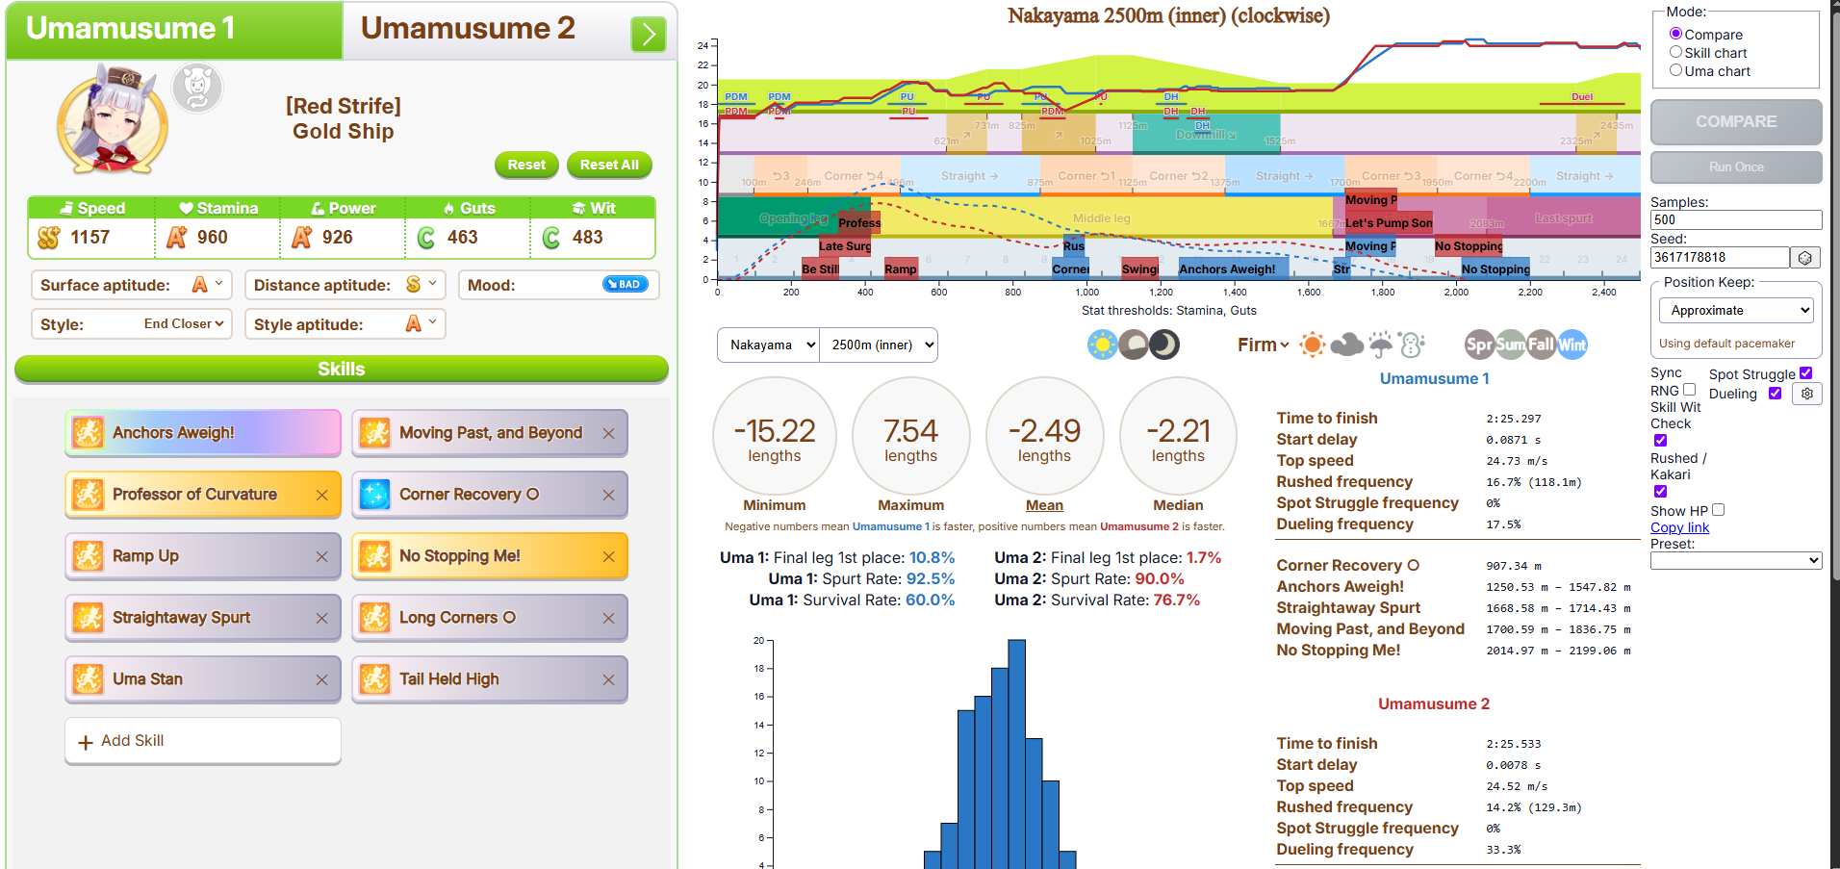Switch to the Umamusume 1 tab
1840x869 pixels.
[174, 30]
